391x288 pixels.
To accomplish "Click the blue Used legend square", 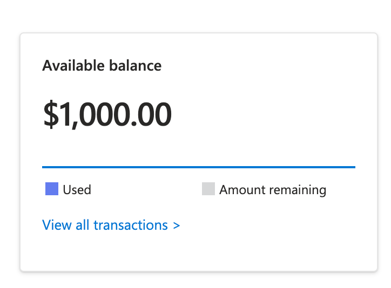I will pos(52,189).
